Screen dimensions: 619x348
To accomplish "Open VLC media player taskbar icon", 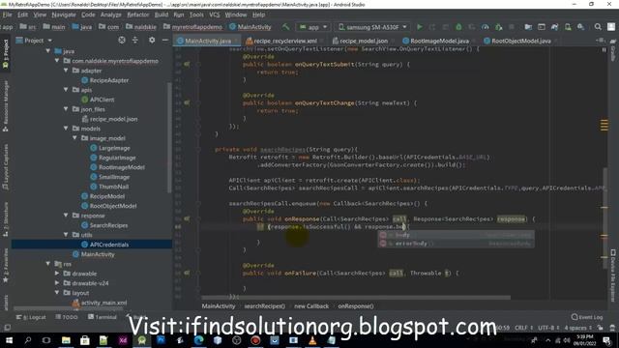I will click(x=312, y=340).
